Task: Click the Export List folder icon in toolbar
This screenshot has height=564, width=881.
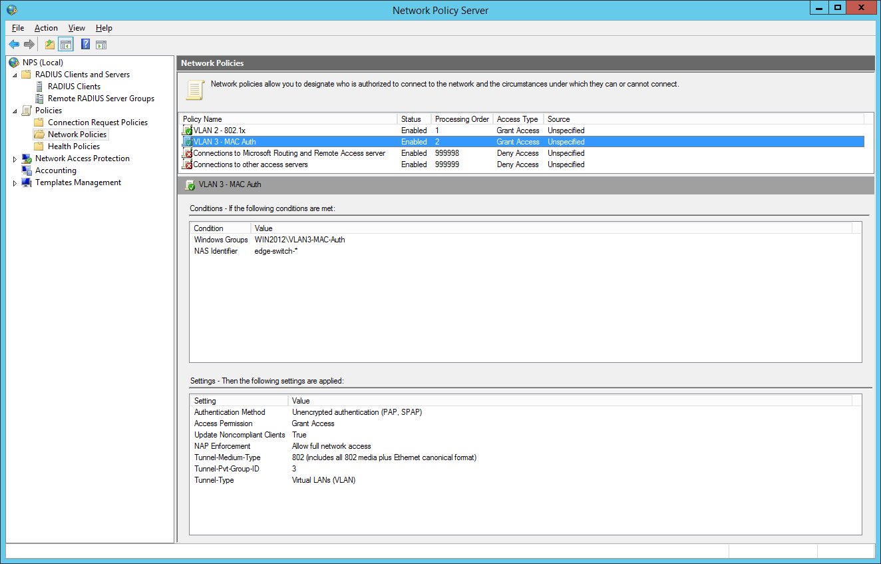Action: tap(49, 44)
